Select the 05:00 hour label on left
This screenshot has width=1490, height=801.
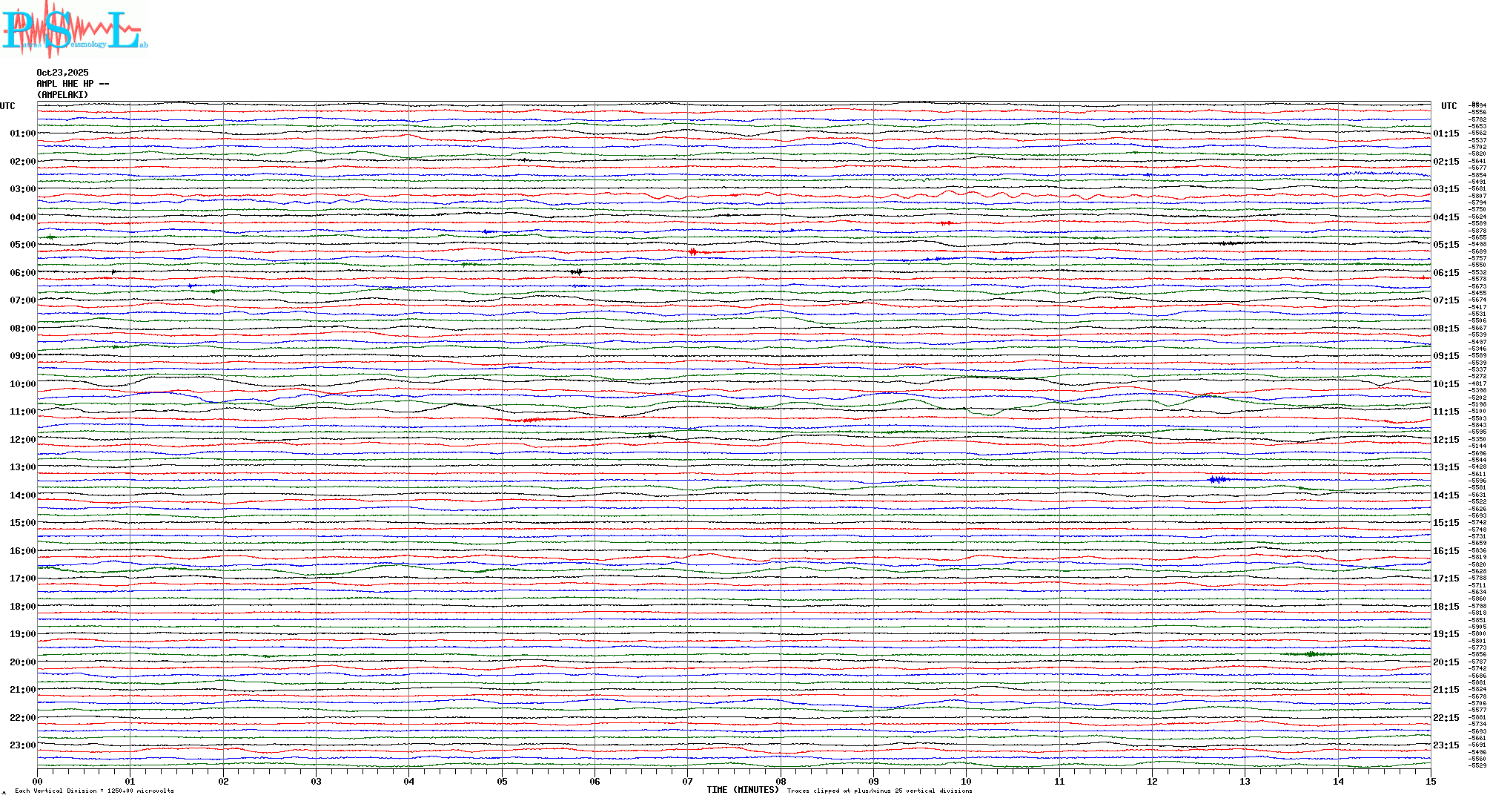(x=22, y=245)
